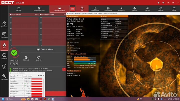
Task: Open the Graphics Card tab in GPU-Z
Action: pos(13,76)
